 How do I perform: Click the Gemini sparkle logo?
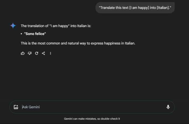13,26
